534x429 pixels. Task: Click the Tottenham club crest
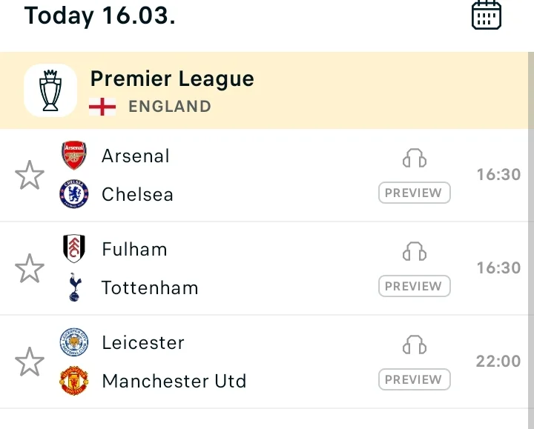coord(75,287)
